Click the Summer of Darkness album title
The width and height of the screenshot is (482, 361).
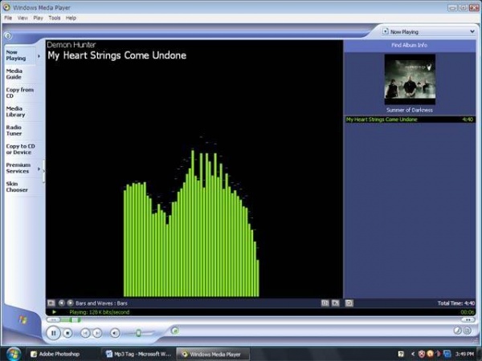click(x=410, y=110)
